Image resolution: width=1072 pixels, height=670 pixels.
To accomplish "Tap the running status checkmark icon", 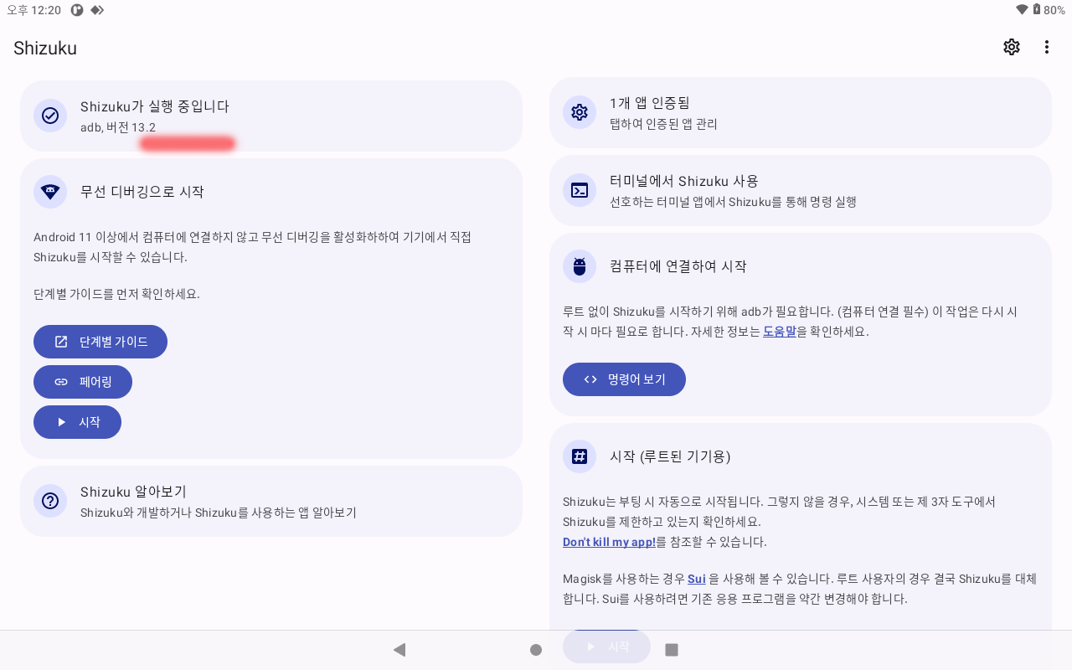I will (50, 116).
